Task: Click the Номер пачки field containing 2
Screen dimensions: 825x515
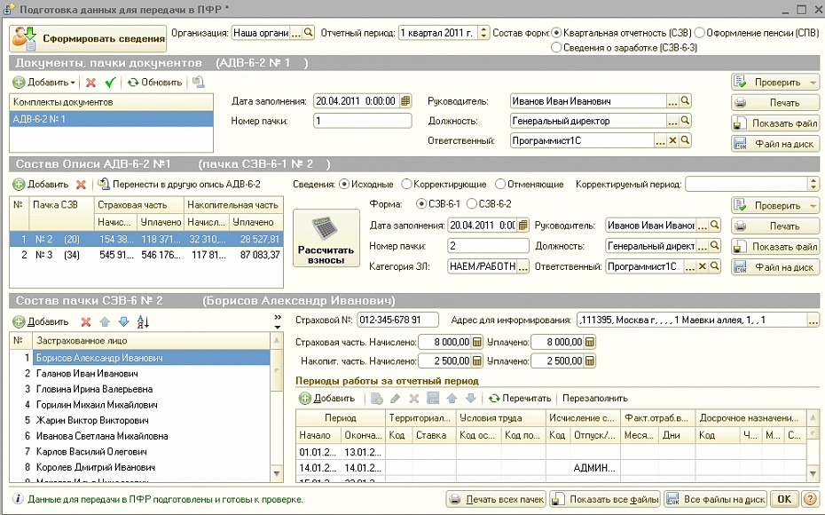Action: point(488,246)
